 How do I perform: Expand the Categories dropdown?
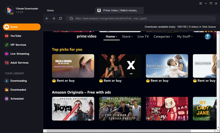pyautogui.click(x=163, y=36)
